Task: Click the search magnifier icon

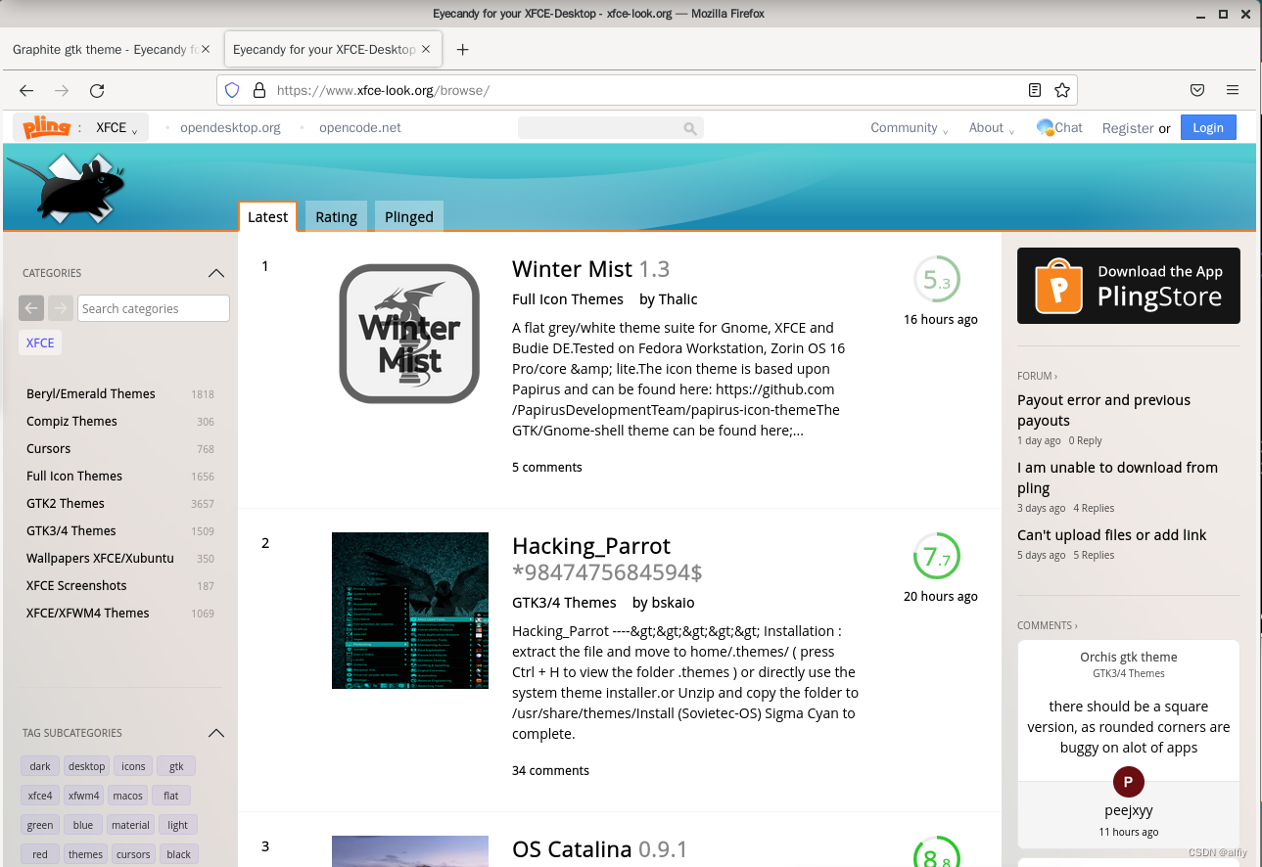Action: tap(690, 128)
